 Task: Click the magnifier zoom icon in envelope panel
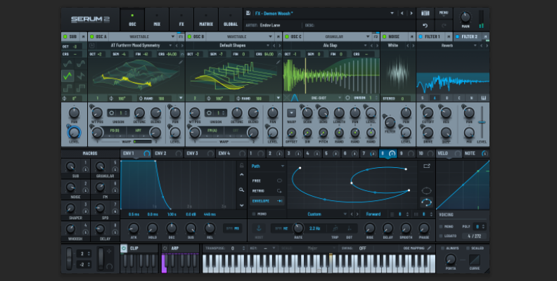point(241,189)
